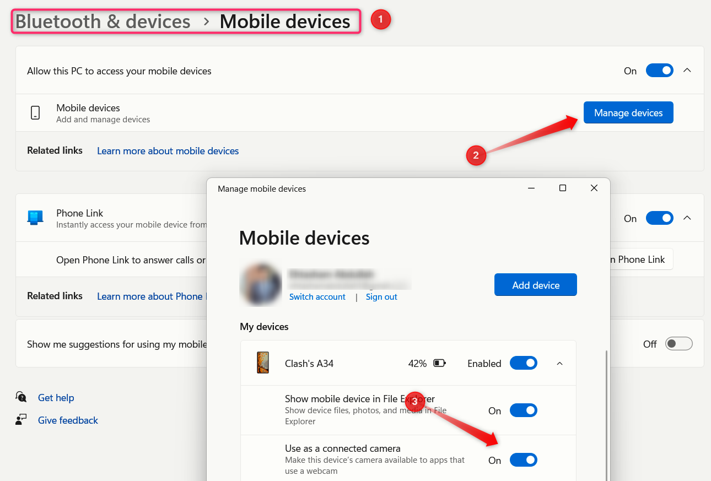The image size is (711, 481).
Task: Minimize the Manage mobile devices dialog
Action: (531, 188)
